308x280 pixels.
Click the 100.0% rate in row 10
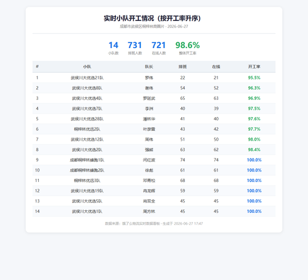[254, 170]
